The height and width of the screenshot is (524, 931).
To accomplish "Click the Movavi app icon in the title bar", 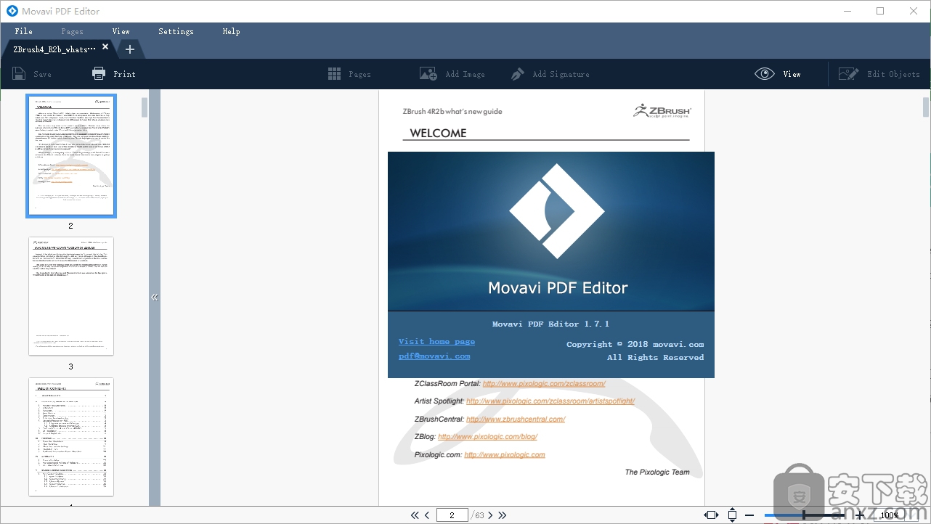I will coord(12,11).
